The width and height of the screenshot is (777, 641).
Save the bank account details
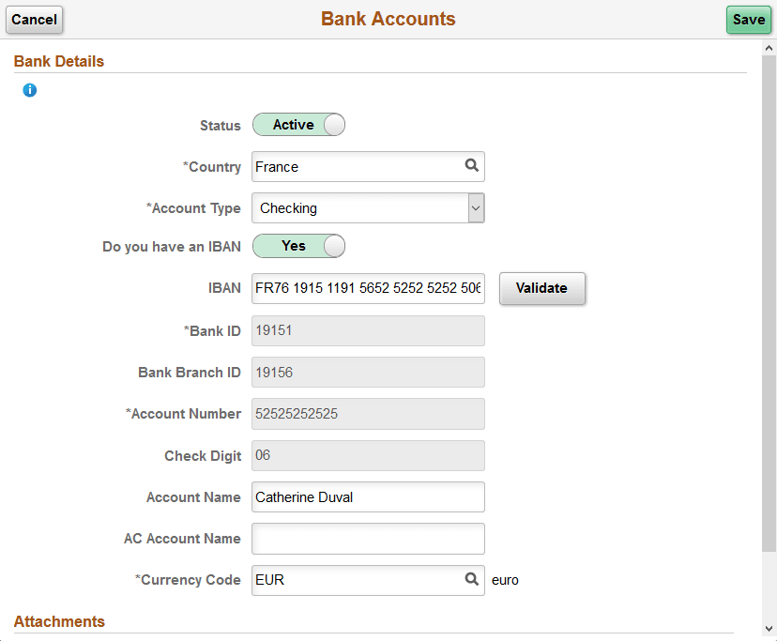pos(748,19)
